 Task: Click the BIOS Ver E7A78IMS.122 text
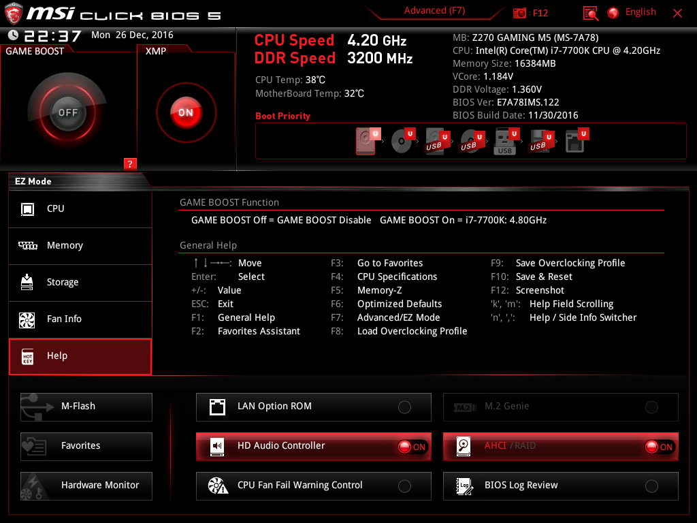pos(506,102)
